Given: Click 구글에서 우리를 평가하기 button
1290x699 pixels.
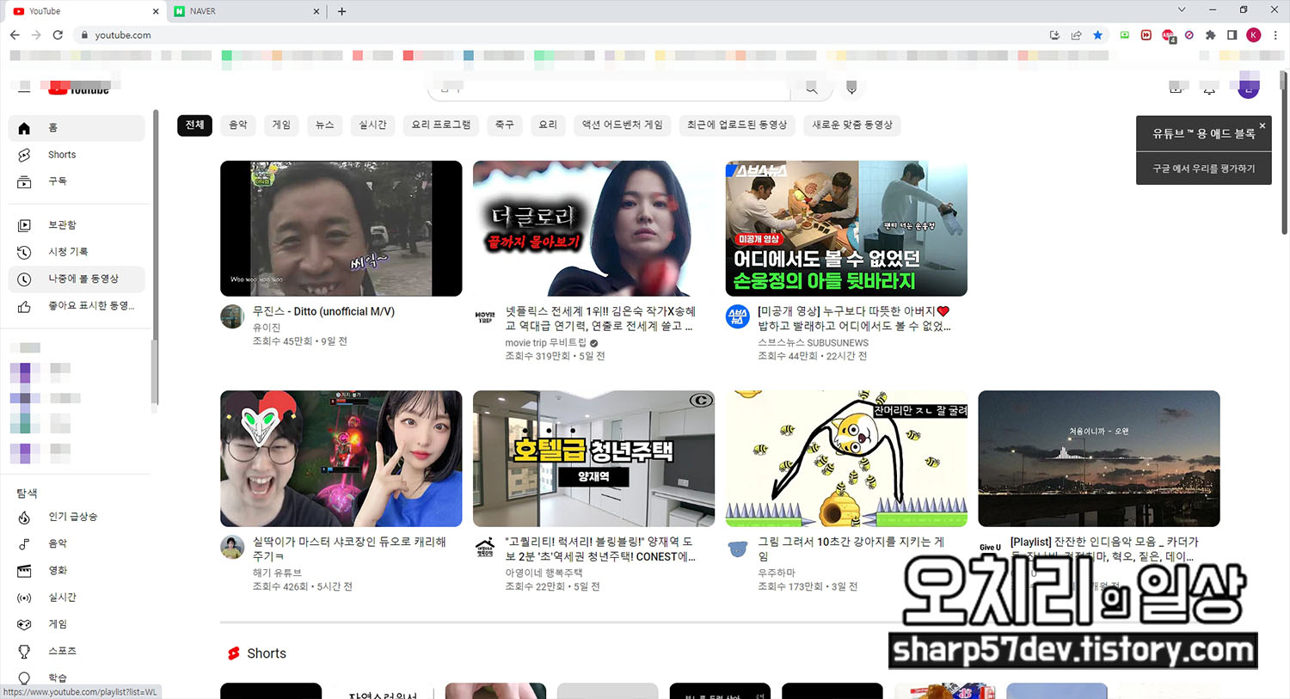Looking at the screenshot, I should pyautogui.click(x=1203, y=169).
